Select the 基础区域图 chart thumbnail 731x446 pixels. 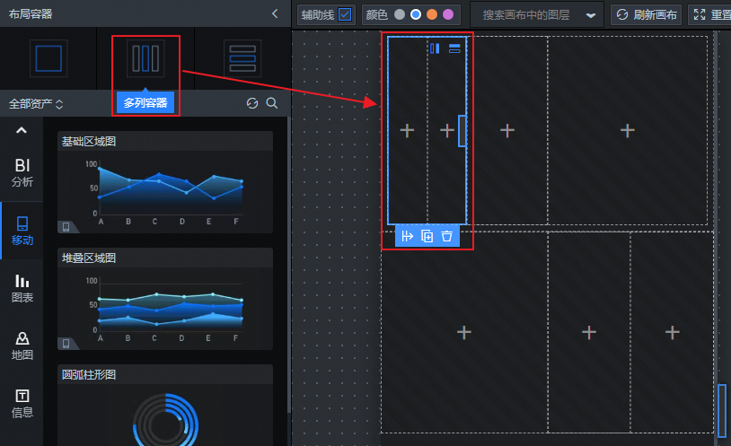(165, 182)
